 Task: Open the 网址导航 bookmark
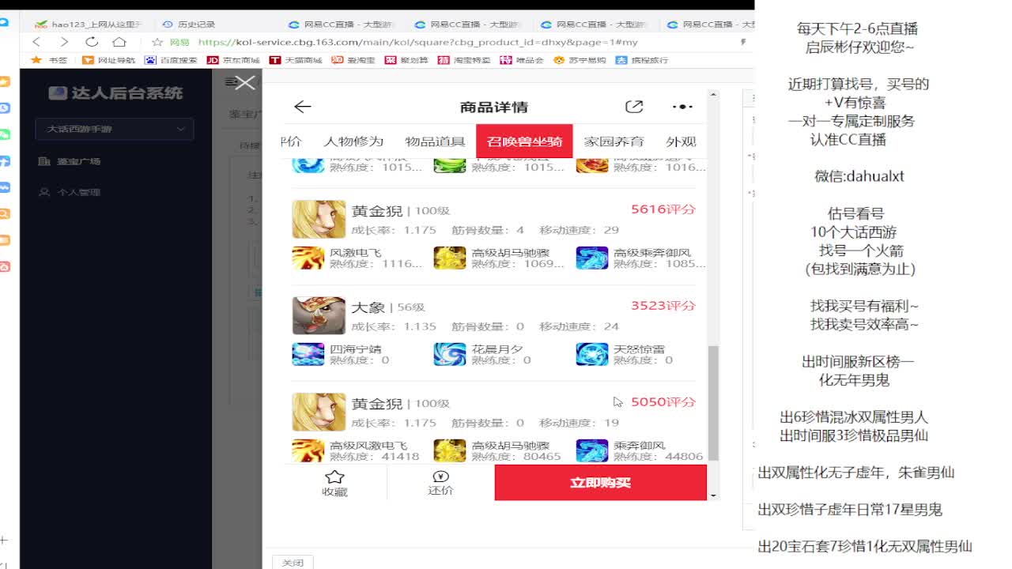coord(109,60)
